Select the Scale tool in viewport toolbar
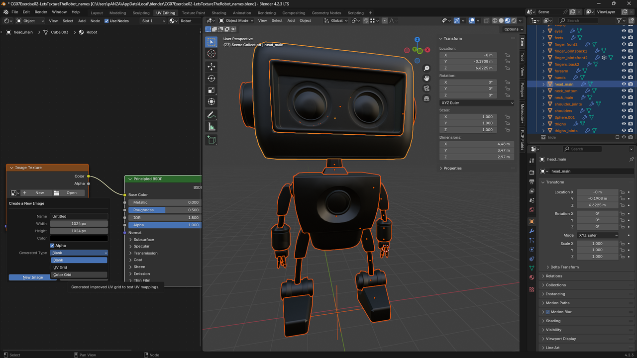 click(212, 90)
